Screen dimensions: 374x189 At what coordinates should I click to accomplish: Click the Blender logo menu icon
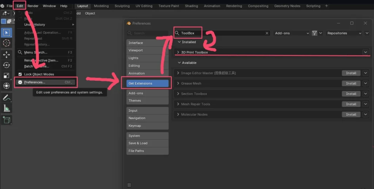tap(2, 6)
